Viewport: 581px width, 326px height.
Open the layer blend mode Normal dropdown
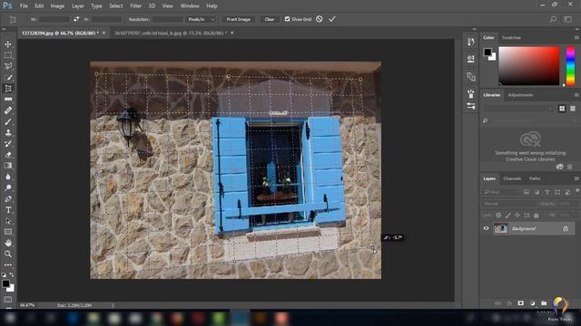[508, 204]
